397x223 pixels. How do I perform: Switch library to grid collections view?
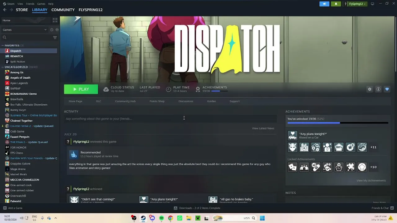[x=55, y=20]
